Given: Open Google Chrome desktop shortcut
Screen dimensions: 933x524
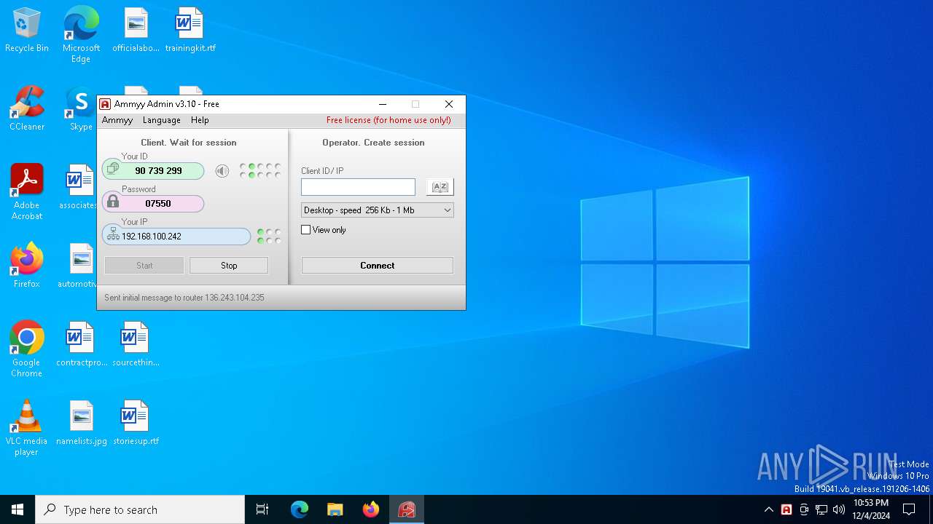Looking at the screenshot, I should point(27,349).
